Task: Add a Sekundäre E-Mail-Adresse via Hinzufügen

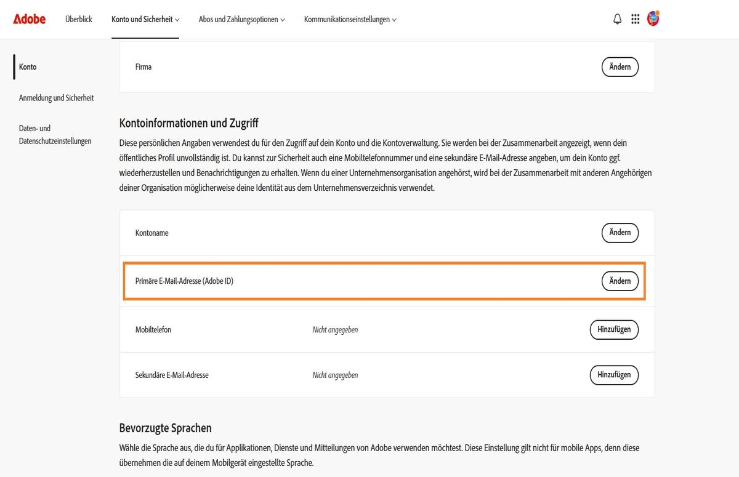Action: pos(614,375)
